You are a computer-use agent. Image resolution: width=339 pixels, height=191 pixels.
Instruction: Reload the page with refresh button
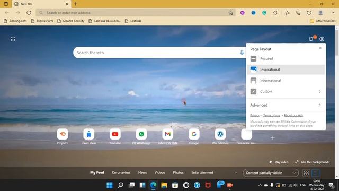pyautogui.click(x=29, y=13)
